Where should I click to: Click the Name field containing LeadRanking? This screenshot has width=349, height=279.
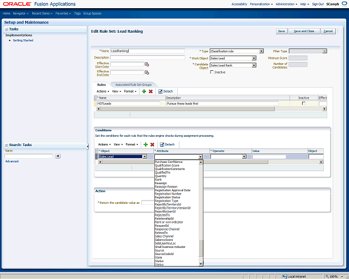point(148,51)
